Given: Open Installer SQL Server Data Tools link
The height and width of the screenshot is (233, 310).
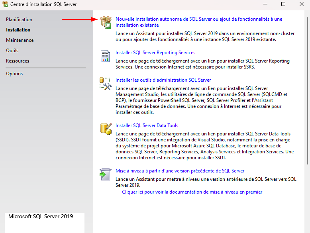Looking at the screenshot, I should pos(147,125).
